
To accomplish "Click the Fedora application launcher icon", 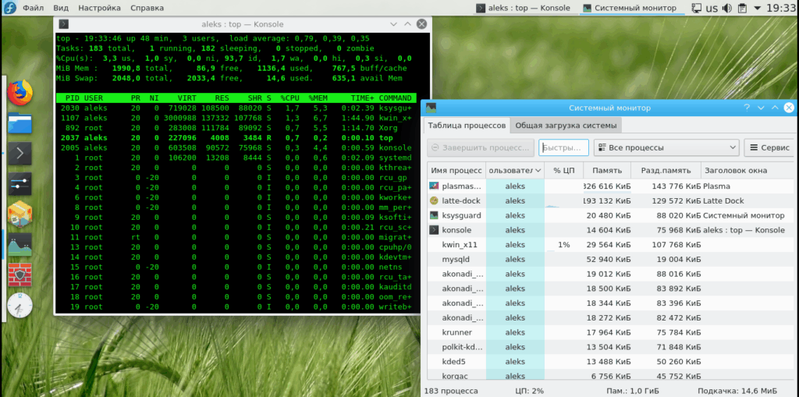I will 9,8.
